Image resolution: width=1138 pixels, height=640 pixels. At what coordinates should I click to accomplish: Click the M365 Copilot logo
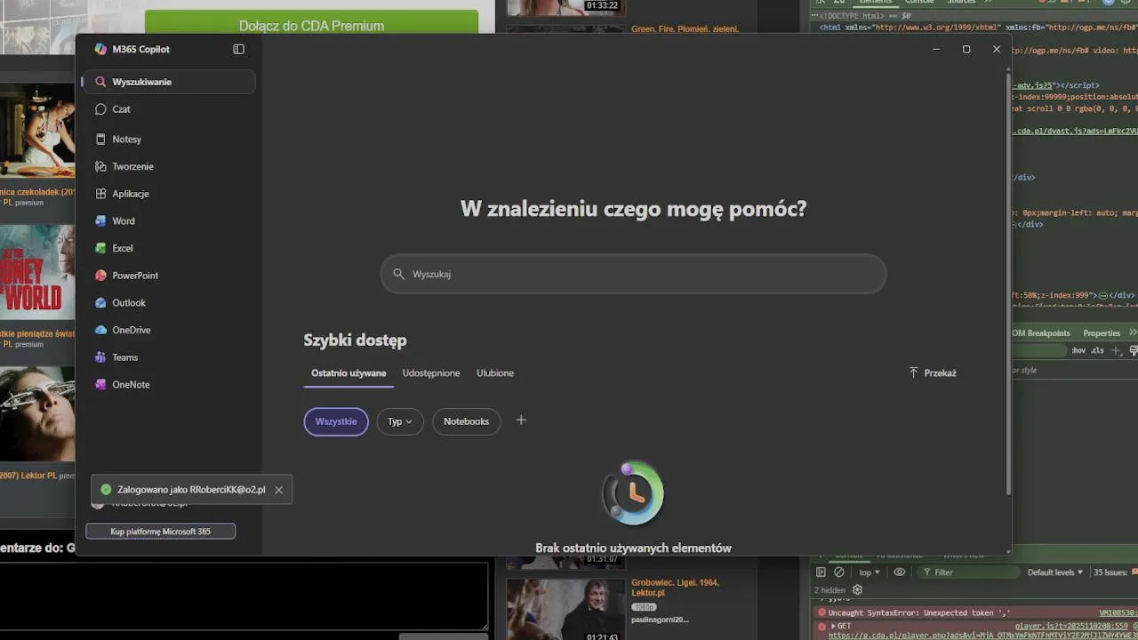click(x=100, y=49)
